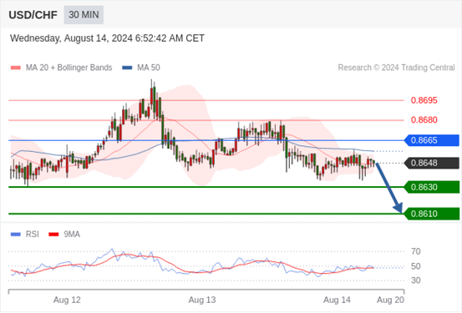The image size is (462, 313).
Task: Click the Aug 20 date axis label
Action: point(391,300)
